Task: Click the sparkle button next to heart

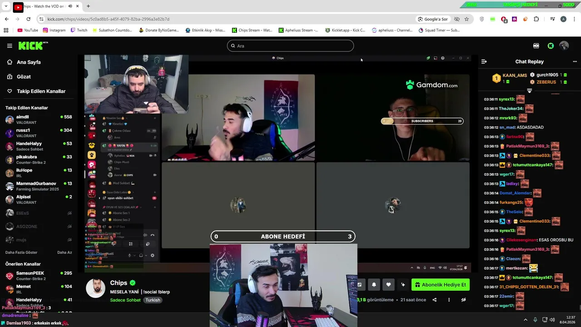Action: tap(403, 285)
